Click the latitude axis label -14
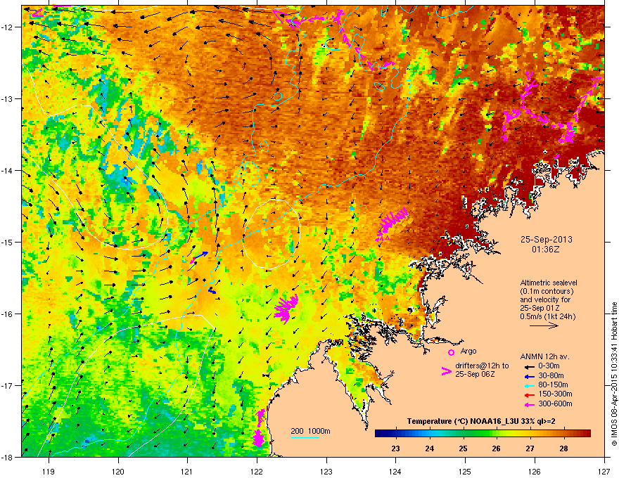Image resolution: width=619 pixels, height=478 pixels. (x=8, y=170)
